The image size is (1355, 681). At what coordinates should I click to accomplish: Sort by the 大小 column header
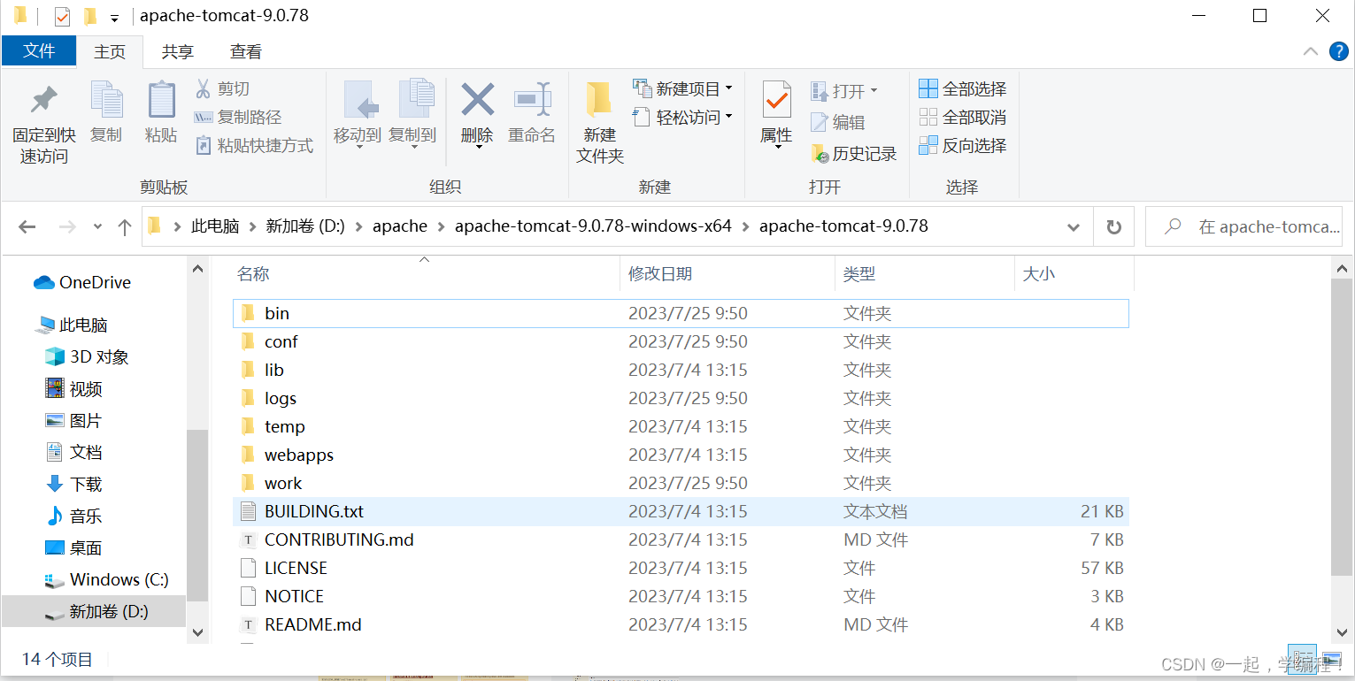pyautogui.click(x=1039, y=274)
